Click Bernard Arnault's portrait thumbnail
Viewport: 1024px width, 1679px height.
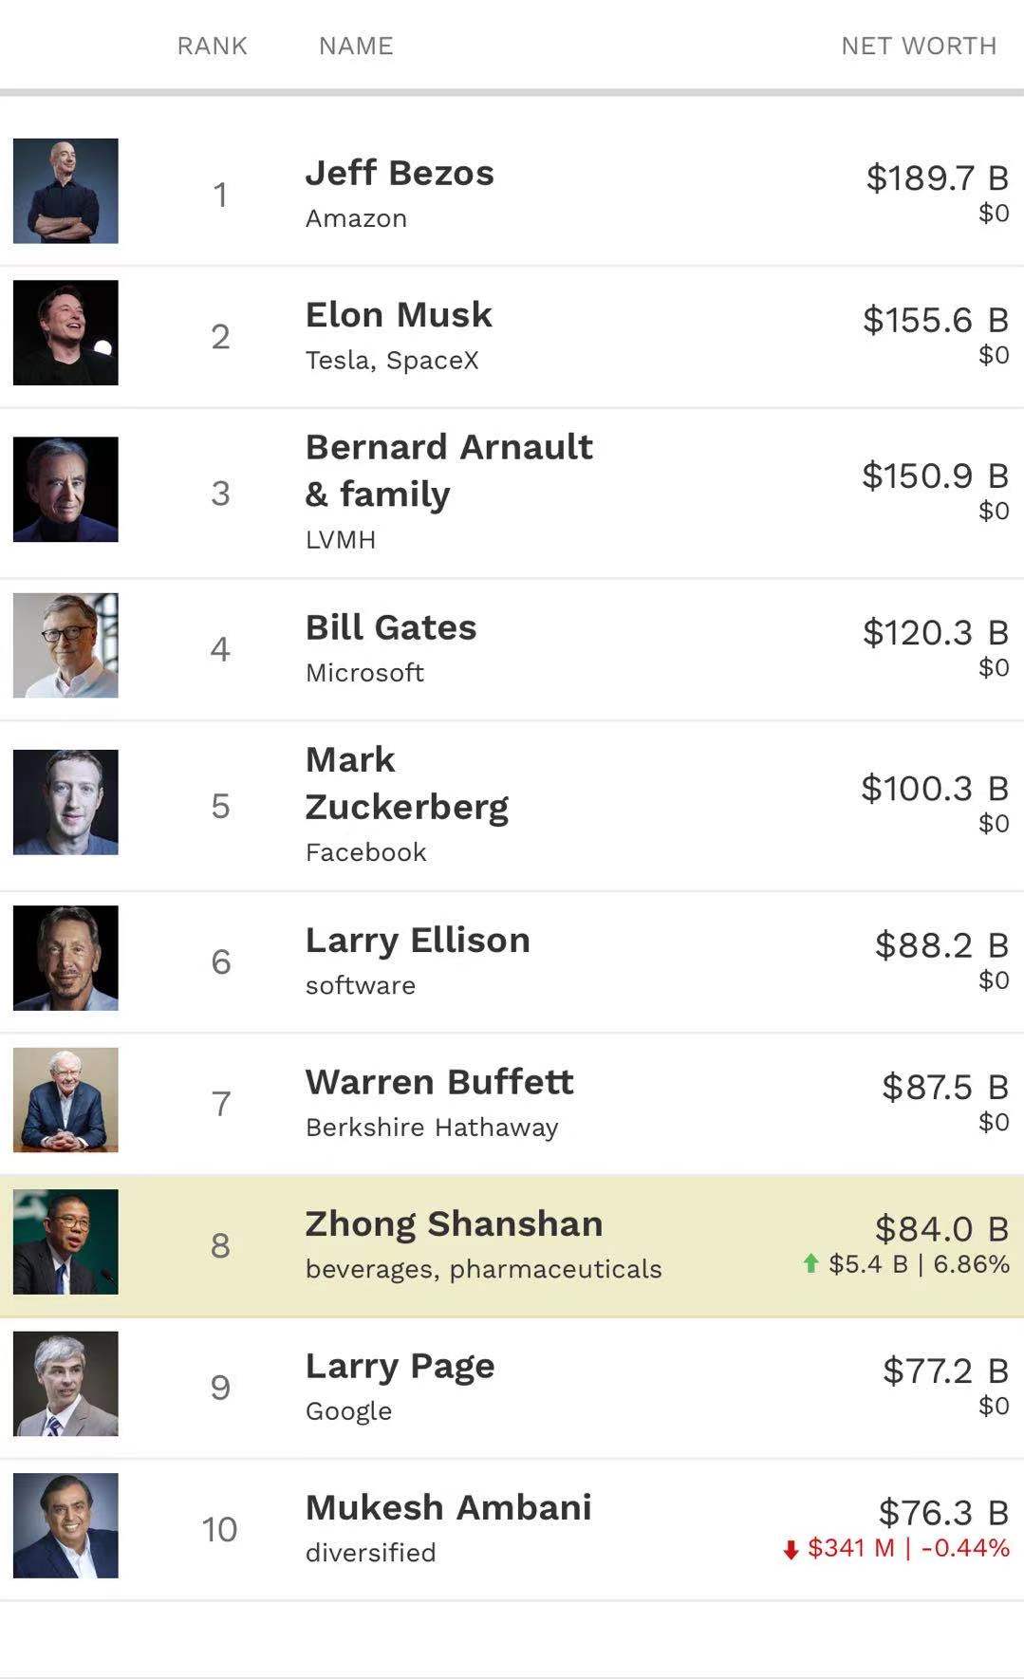click(x=65, y=489)
